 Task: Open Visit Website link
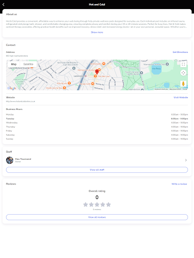coord(181,97)
